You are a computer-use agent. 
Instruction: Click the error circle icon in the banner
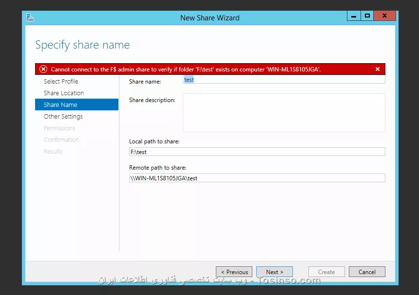[43, 69]
